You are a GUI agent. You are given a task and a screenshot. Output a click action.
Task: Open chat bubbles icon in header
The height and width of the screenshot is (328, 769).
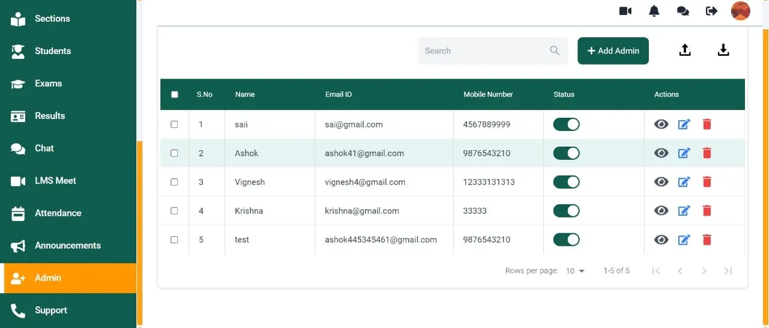click(683, 11)
